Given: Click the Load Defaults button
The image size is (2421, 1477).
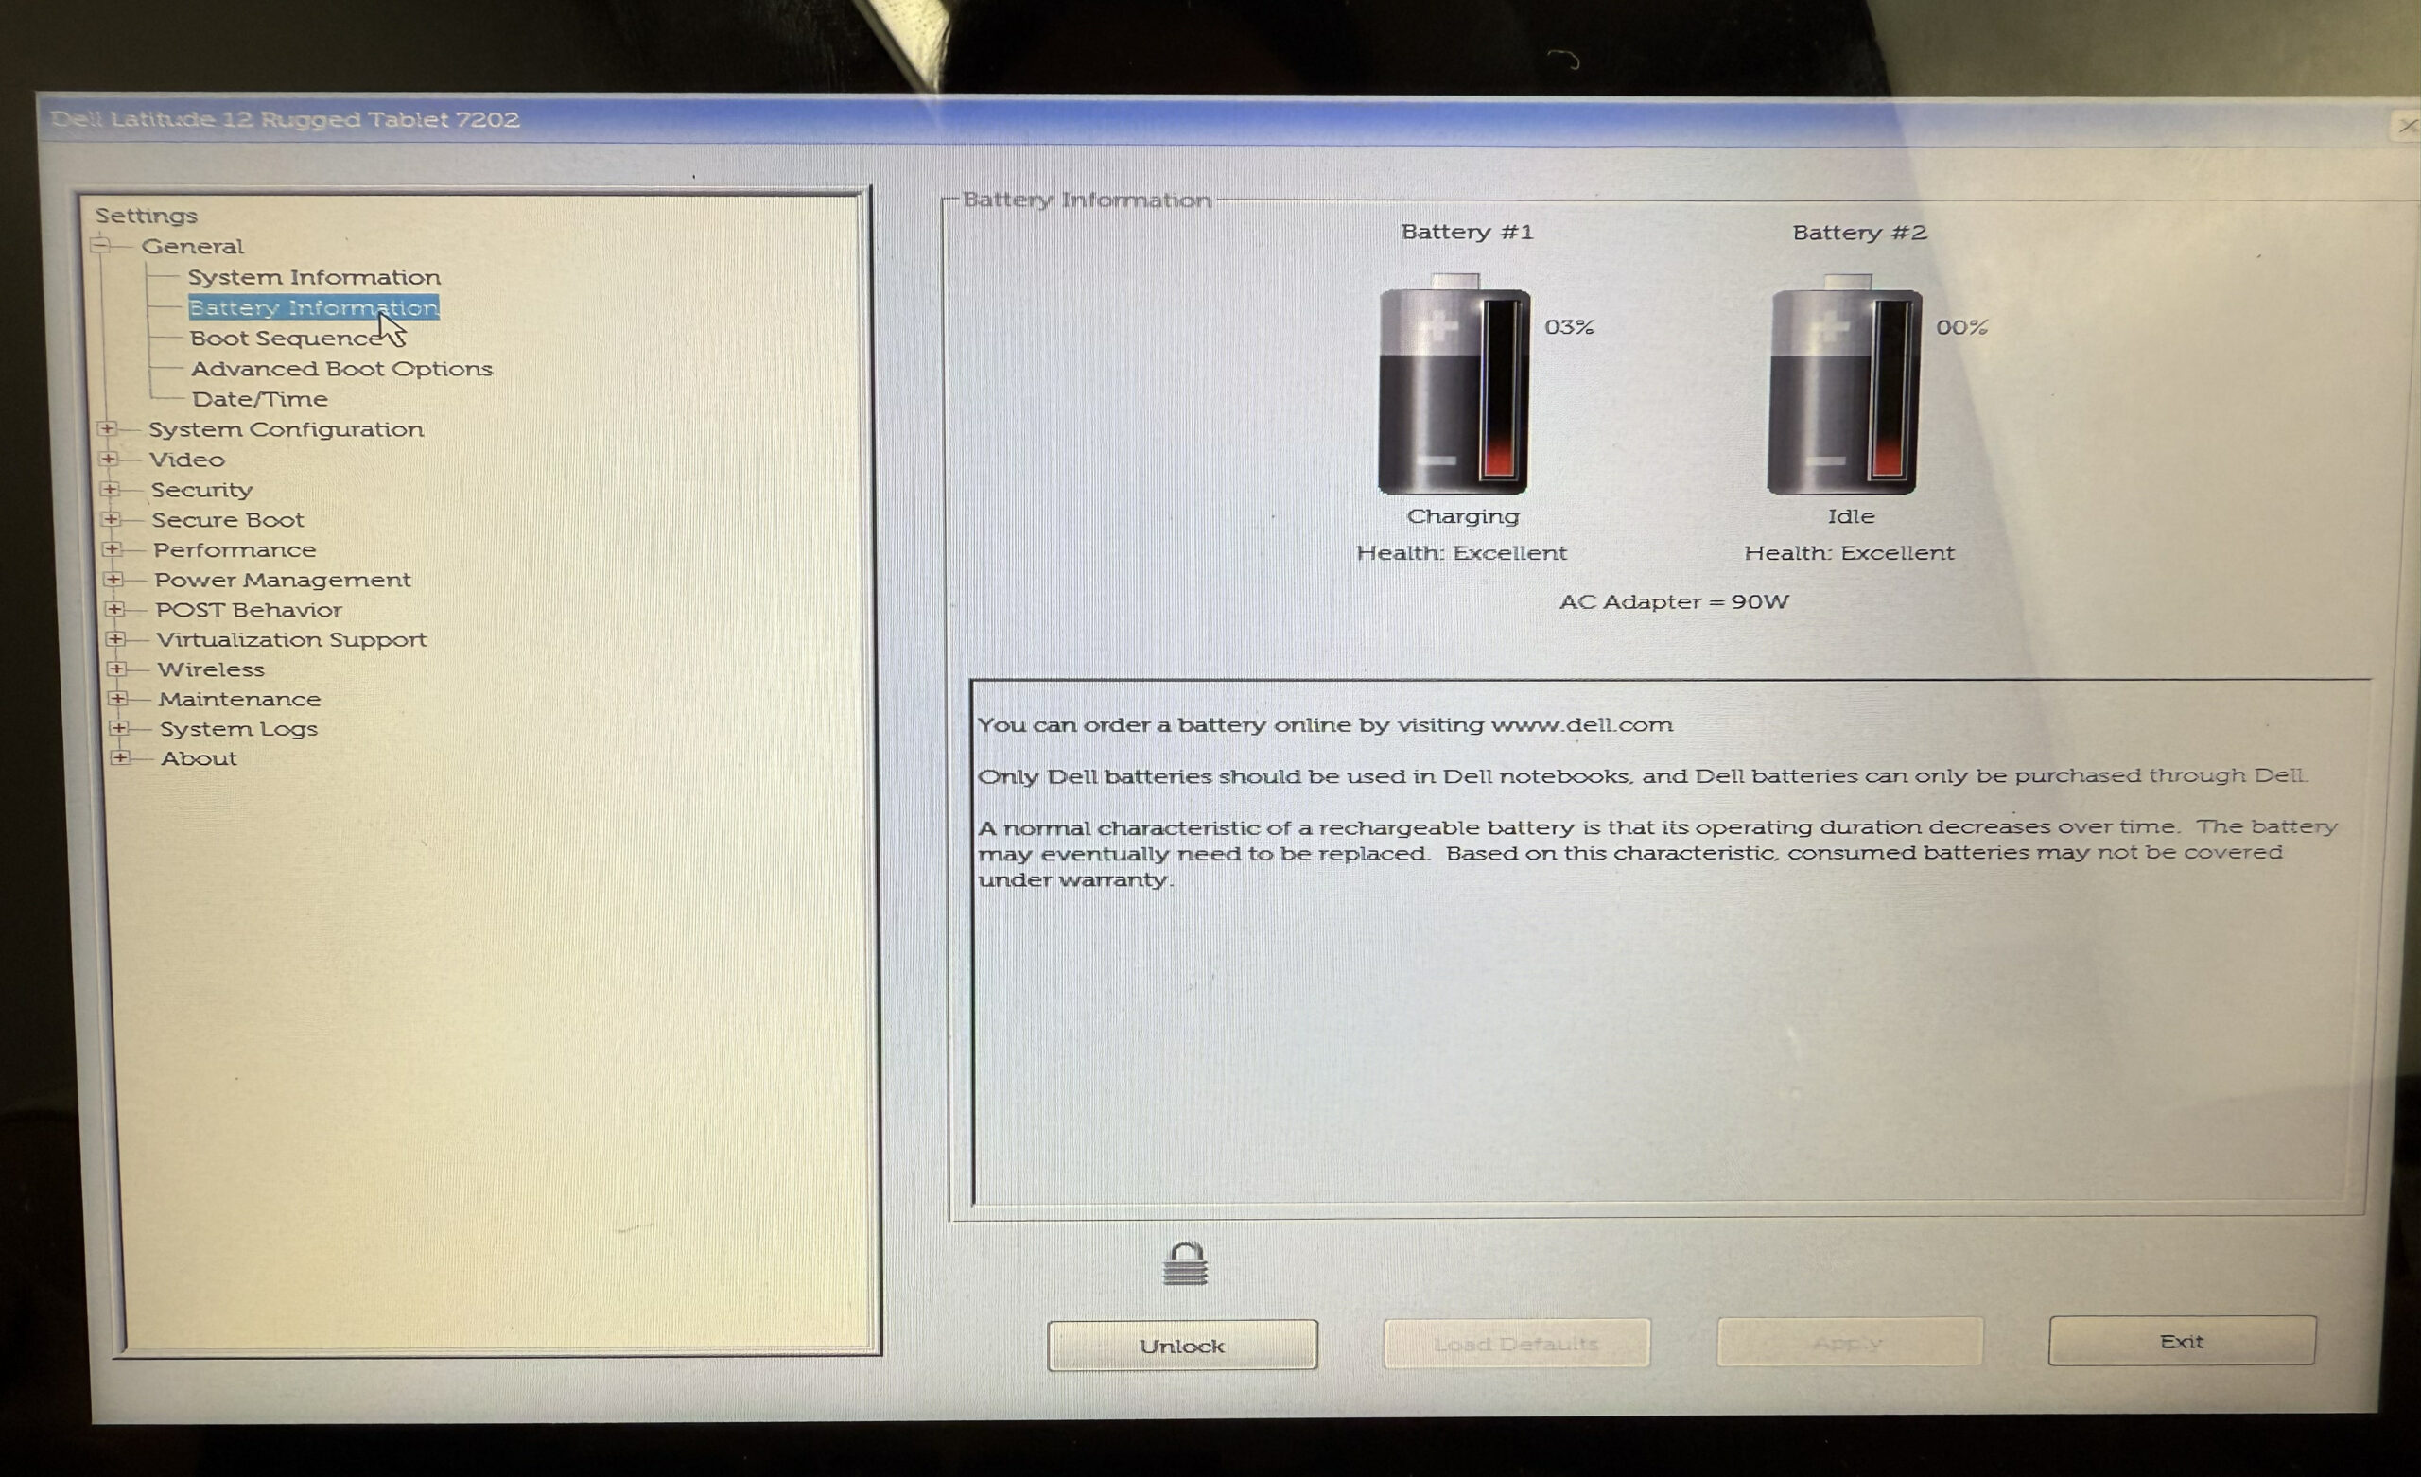Looking at the screenshot, I should coord(1516,1344).
